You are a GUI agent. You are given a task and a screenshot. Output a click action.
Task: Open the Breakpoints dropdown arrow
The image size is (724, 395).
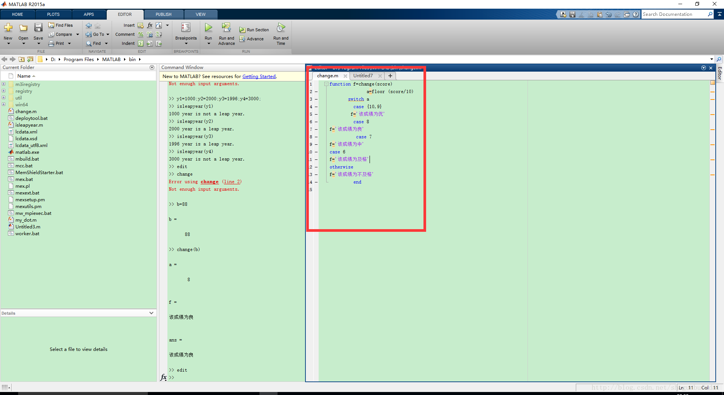[186, 44]
